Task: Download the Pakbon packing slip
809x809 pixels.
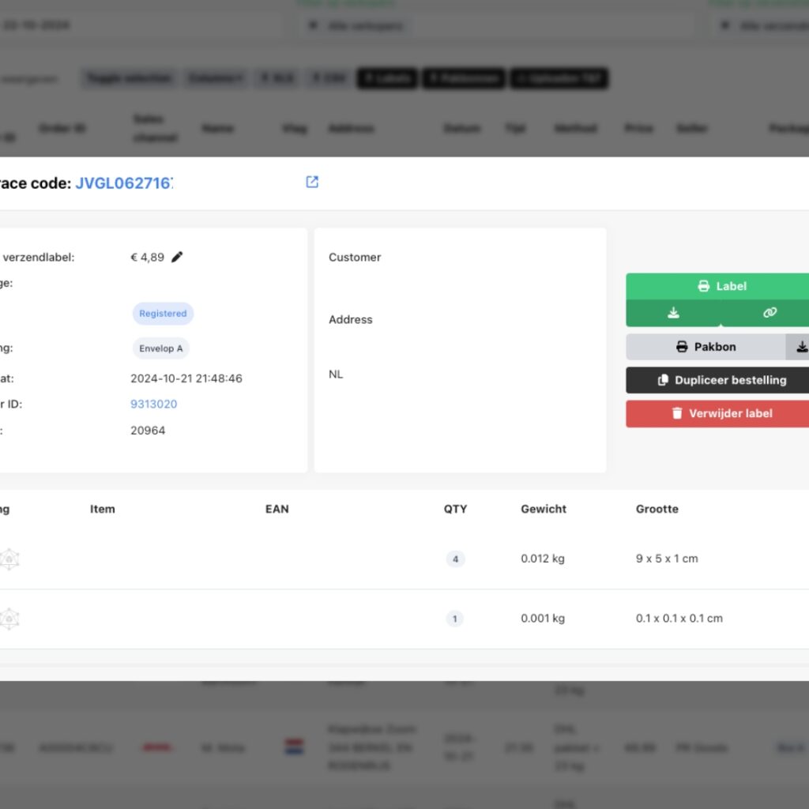Action: pos(800,347)
